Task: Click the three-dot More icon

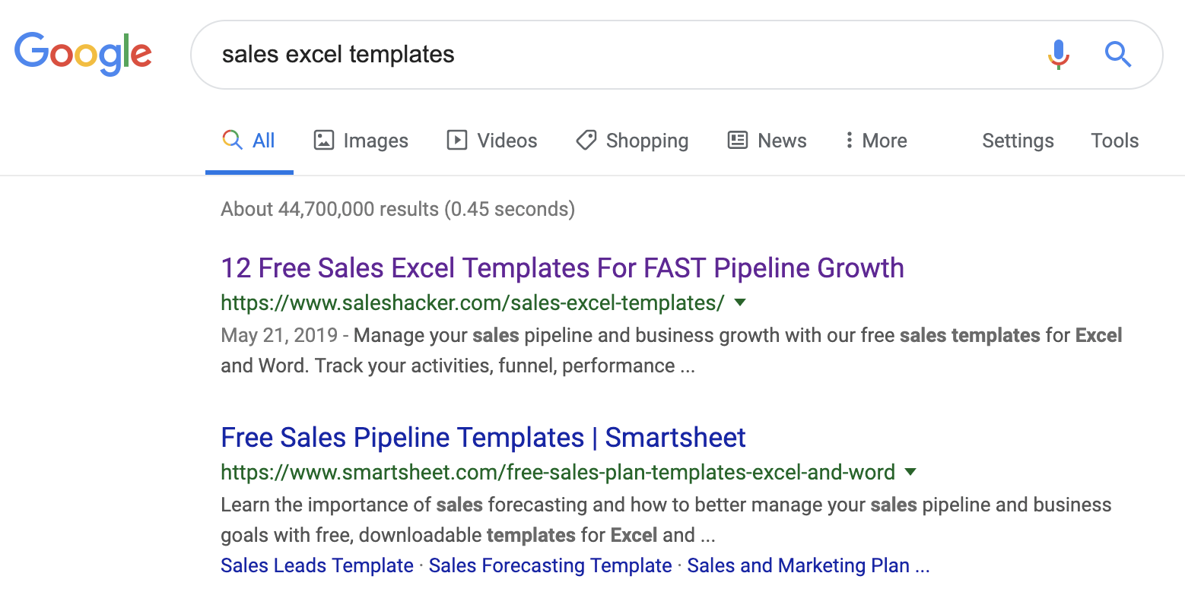Action: pos(849,141)
